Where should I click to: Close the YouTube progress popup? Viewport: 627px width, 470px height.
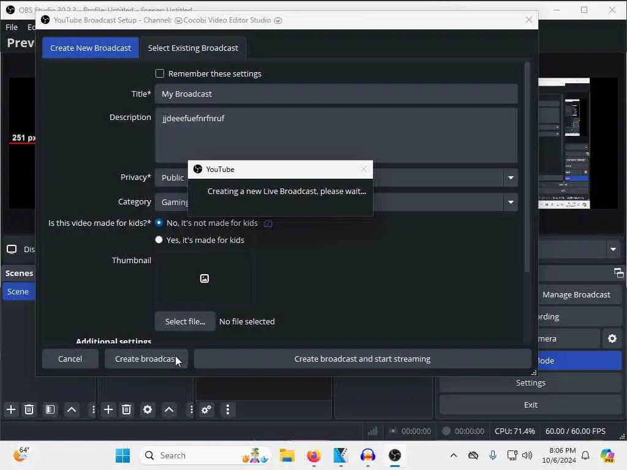[x=364, y=169]
